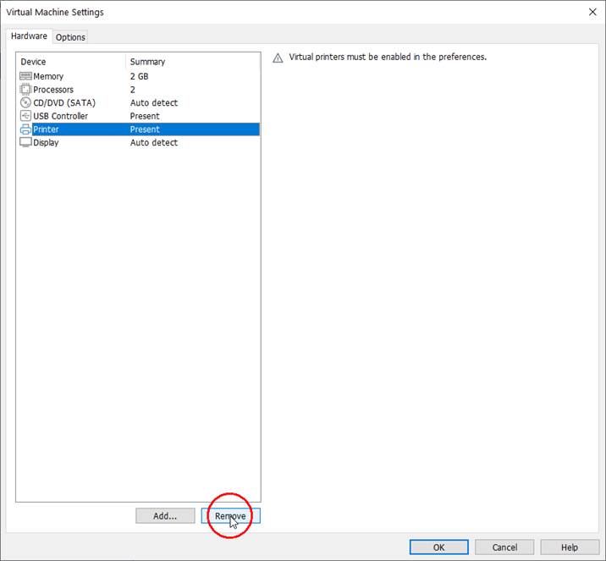Close the Virtual Machine Settings window
Screen dimensions: 606x561
tap(591, 12)
